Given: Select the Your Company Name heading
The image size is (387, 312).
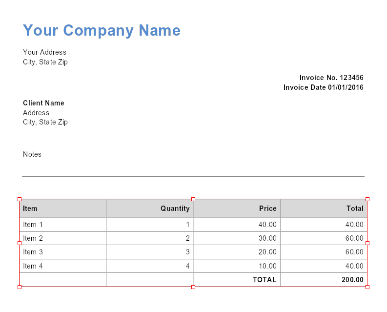Looking at the screenshot, I should coord(102,30).
